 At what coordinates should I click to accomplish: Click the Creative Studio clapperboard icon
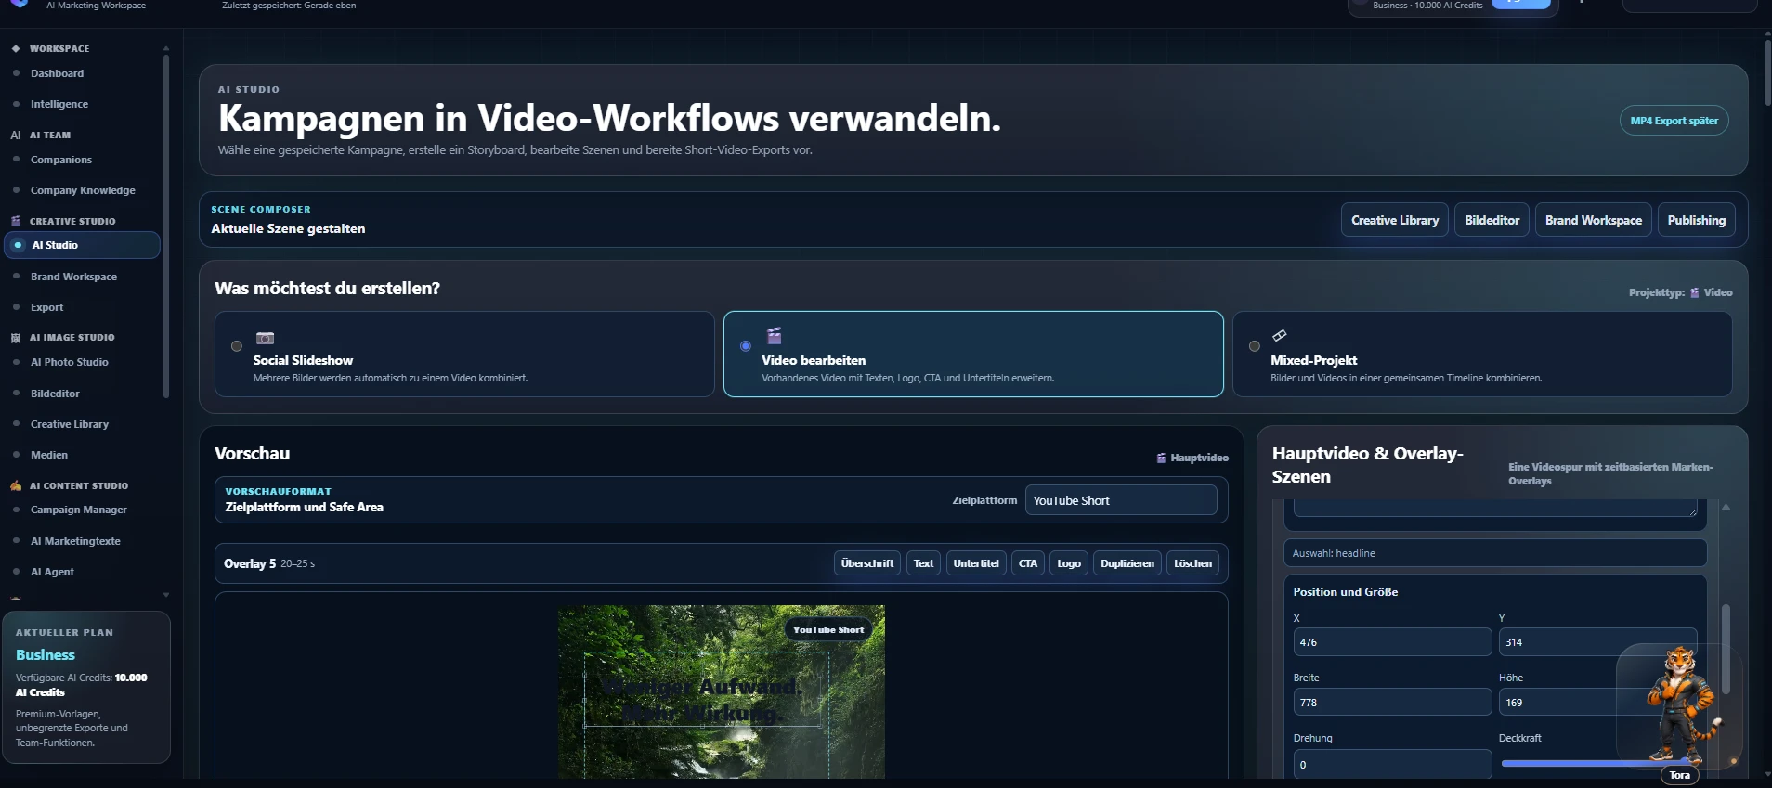(16, 221)
